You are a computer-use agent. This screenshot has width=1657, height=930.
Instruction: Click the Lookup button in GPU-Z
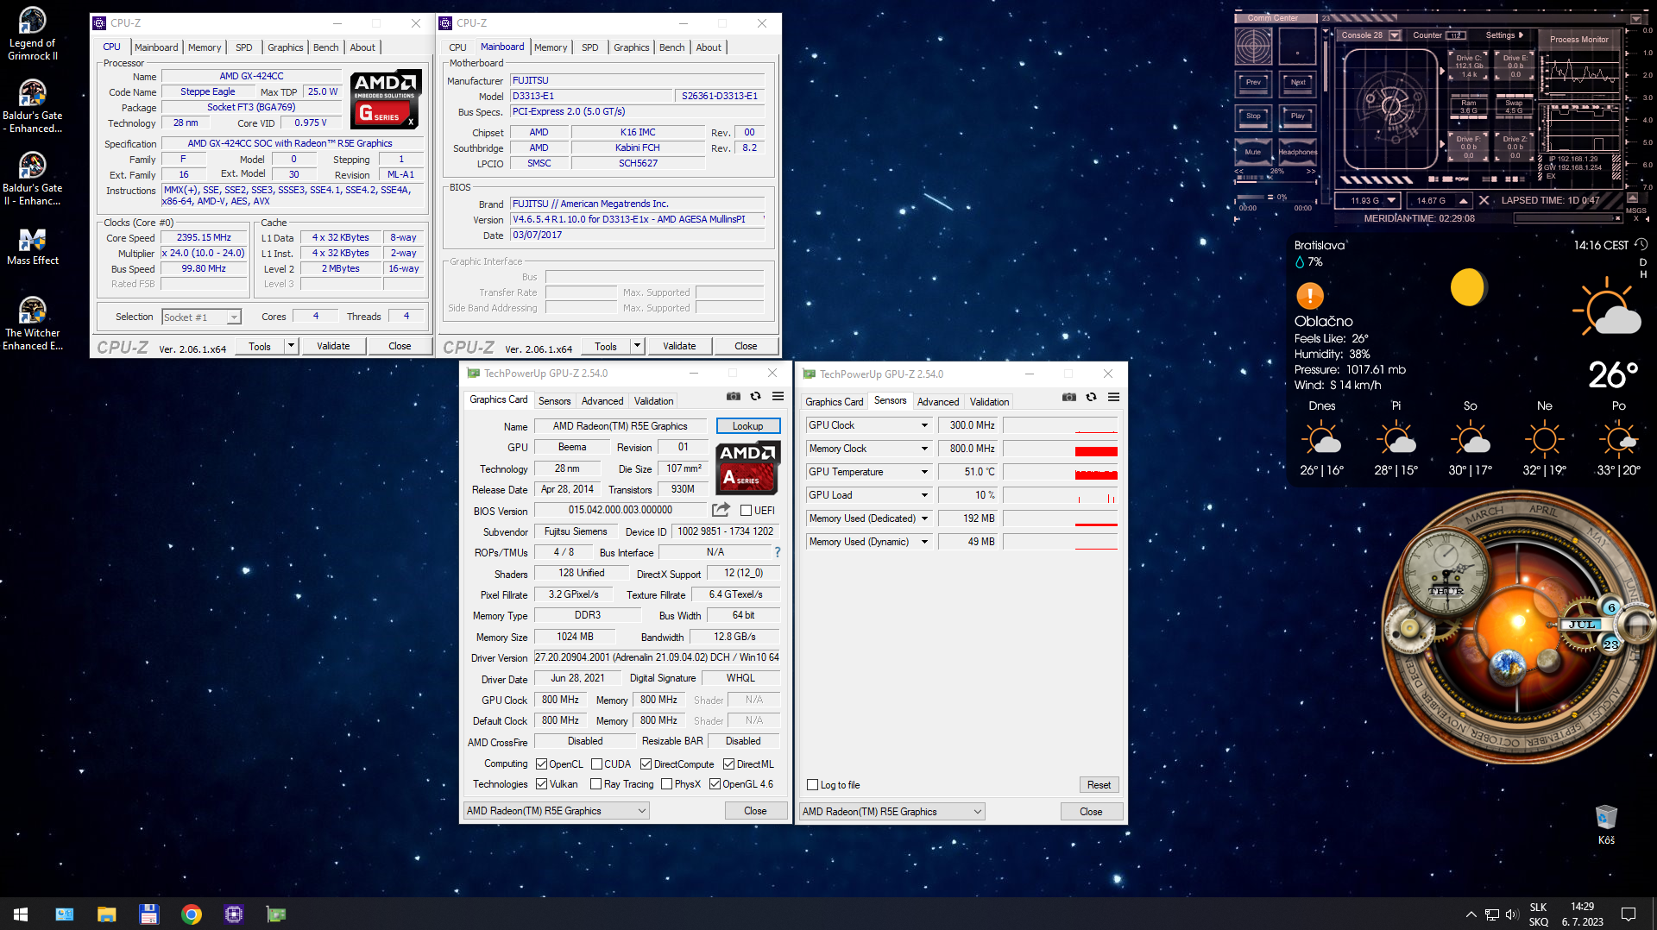747,426
